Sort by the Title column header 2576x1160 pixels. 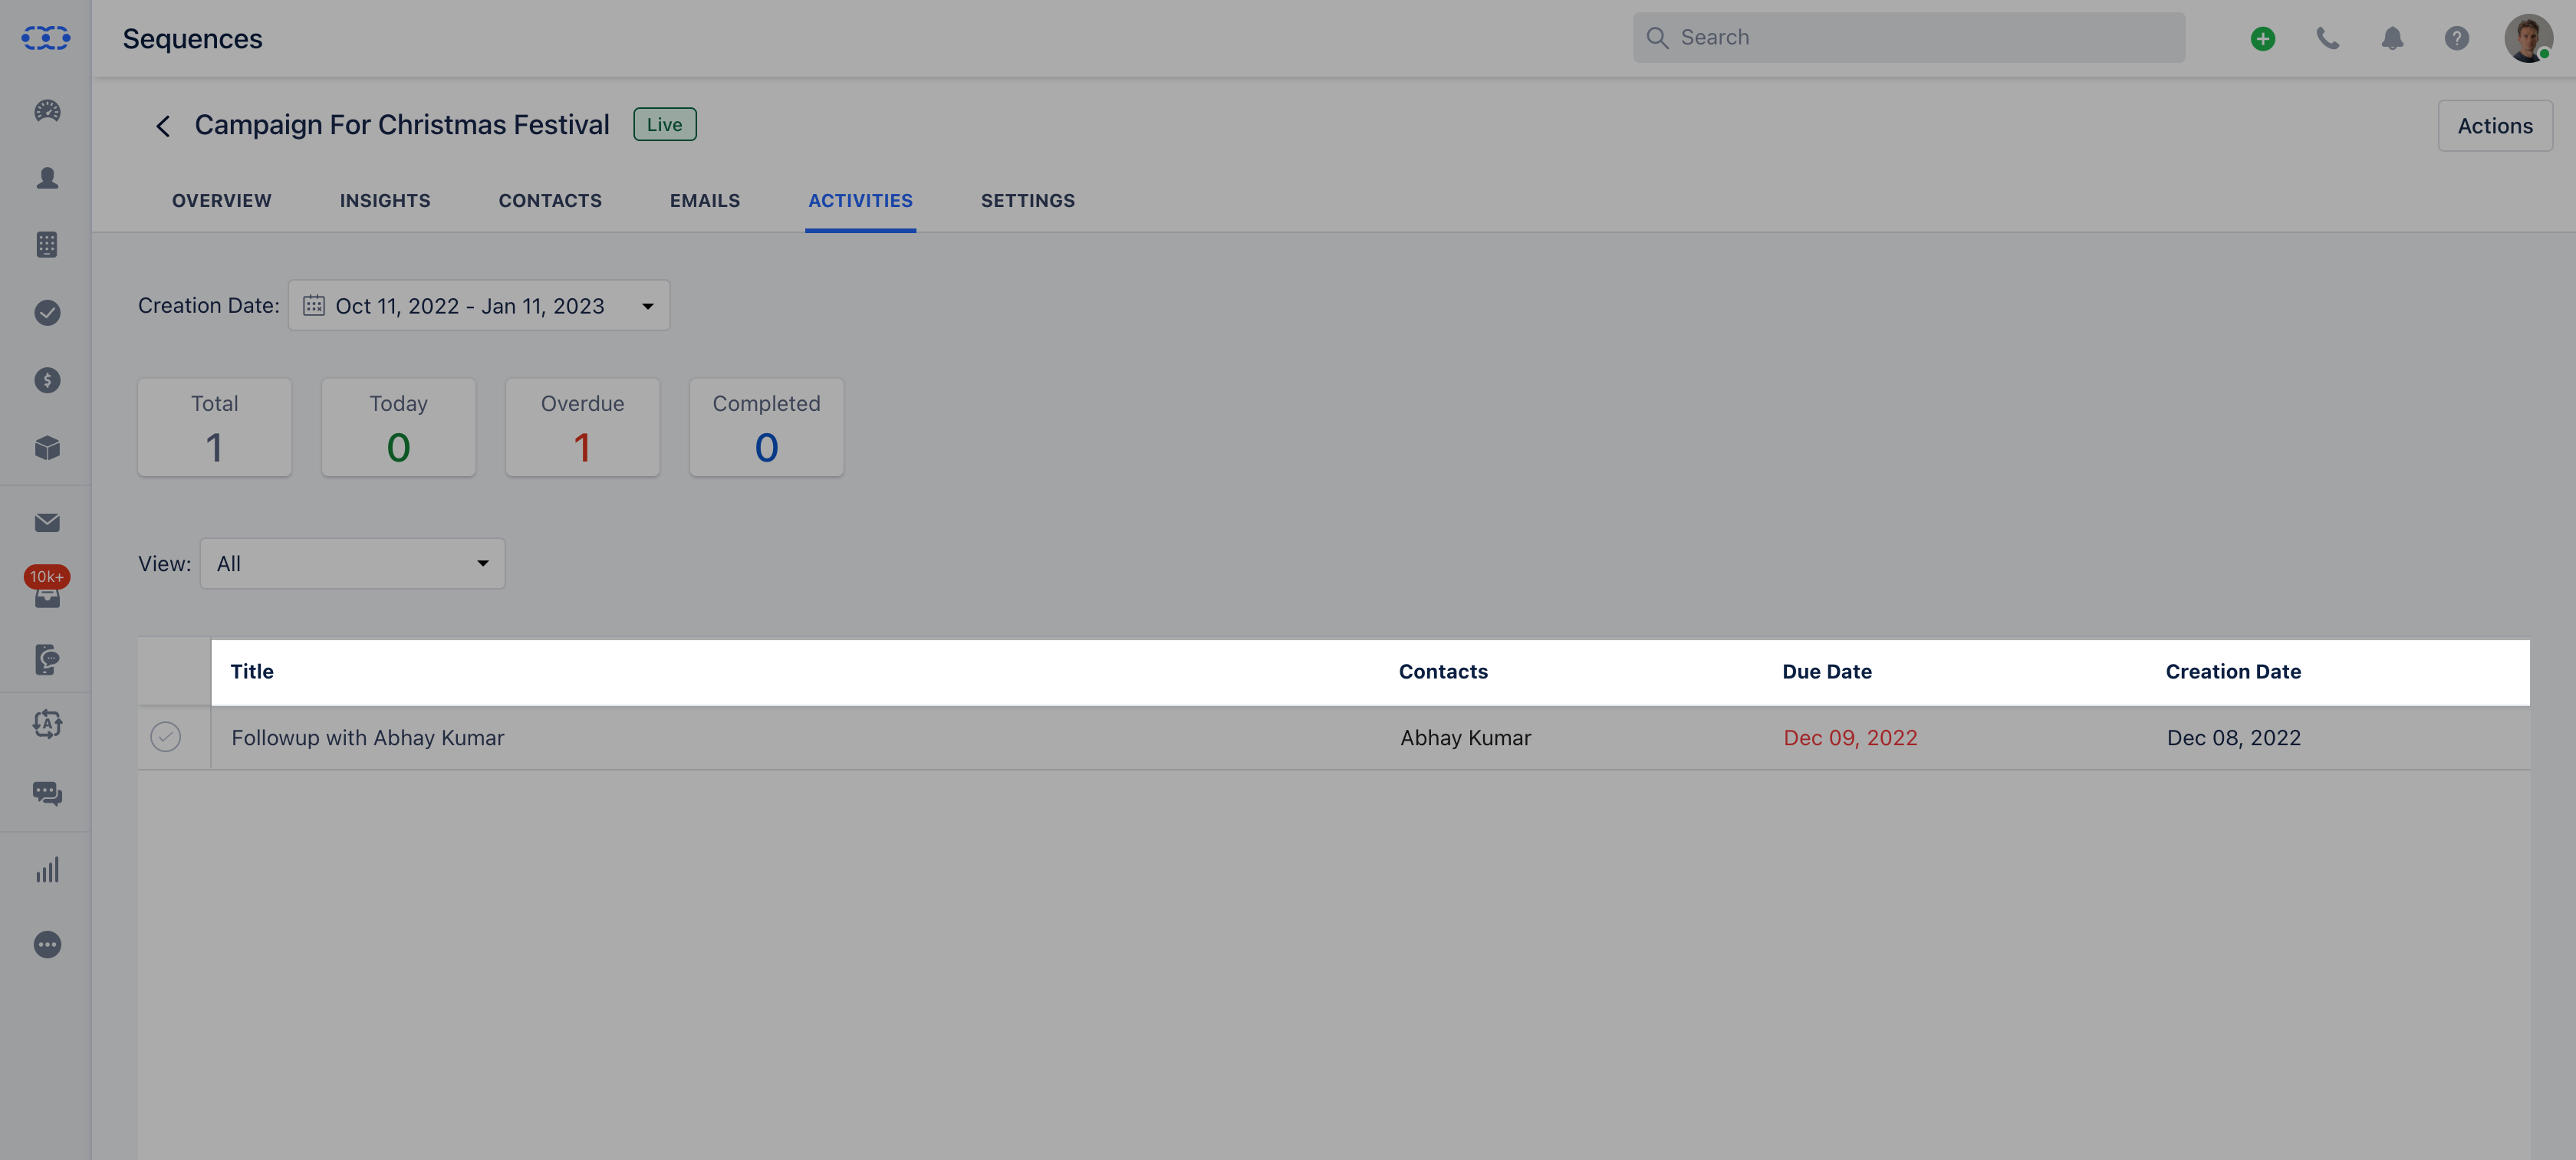click(252, 672)
